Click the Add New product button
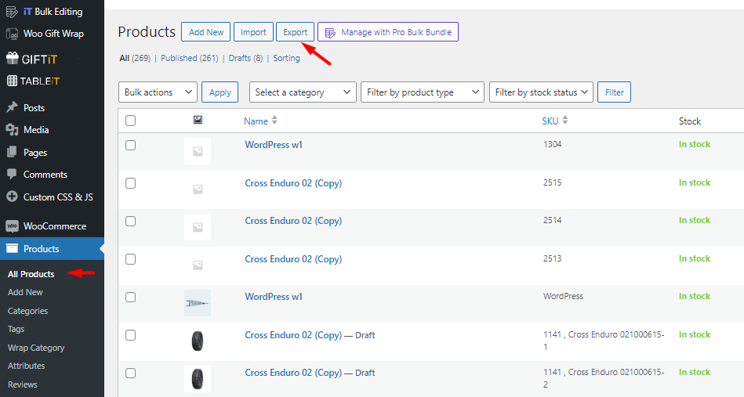Screen dimensions: 744x397 click(x=206, y=32)
